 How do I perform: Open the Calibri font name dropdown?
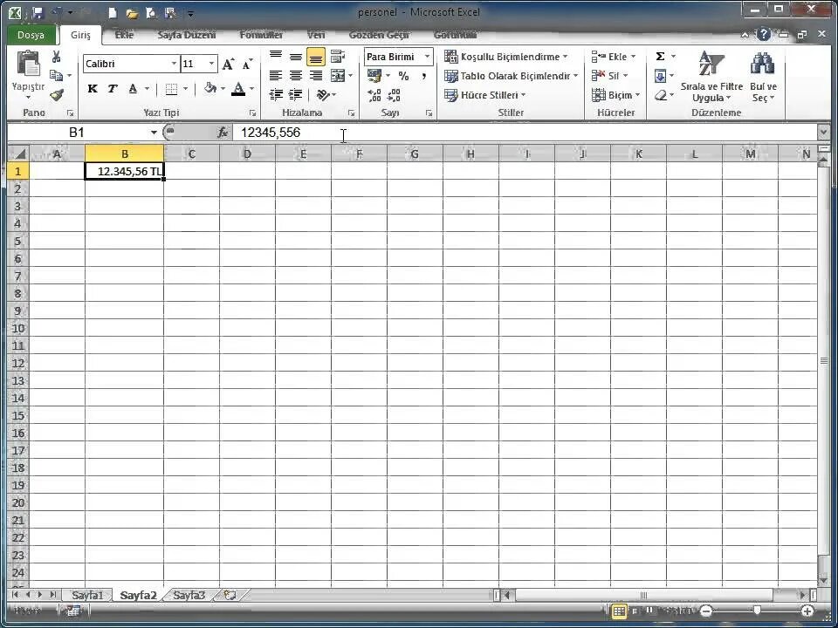(174, 64)
